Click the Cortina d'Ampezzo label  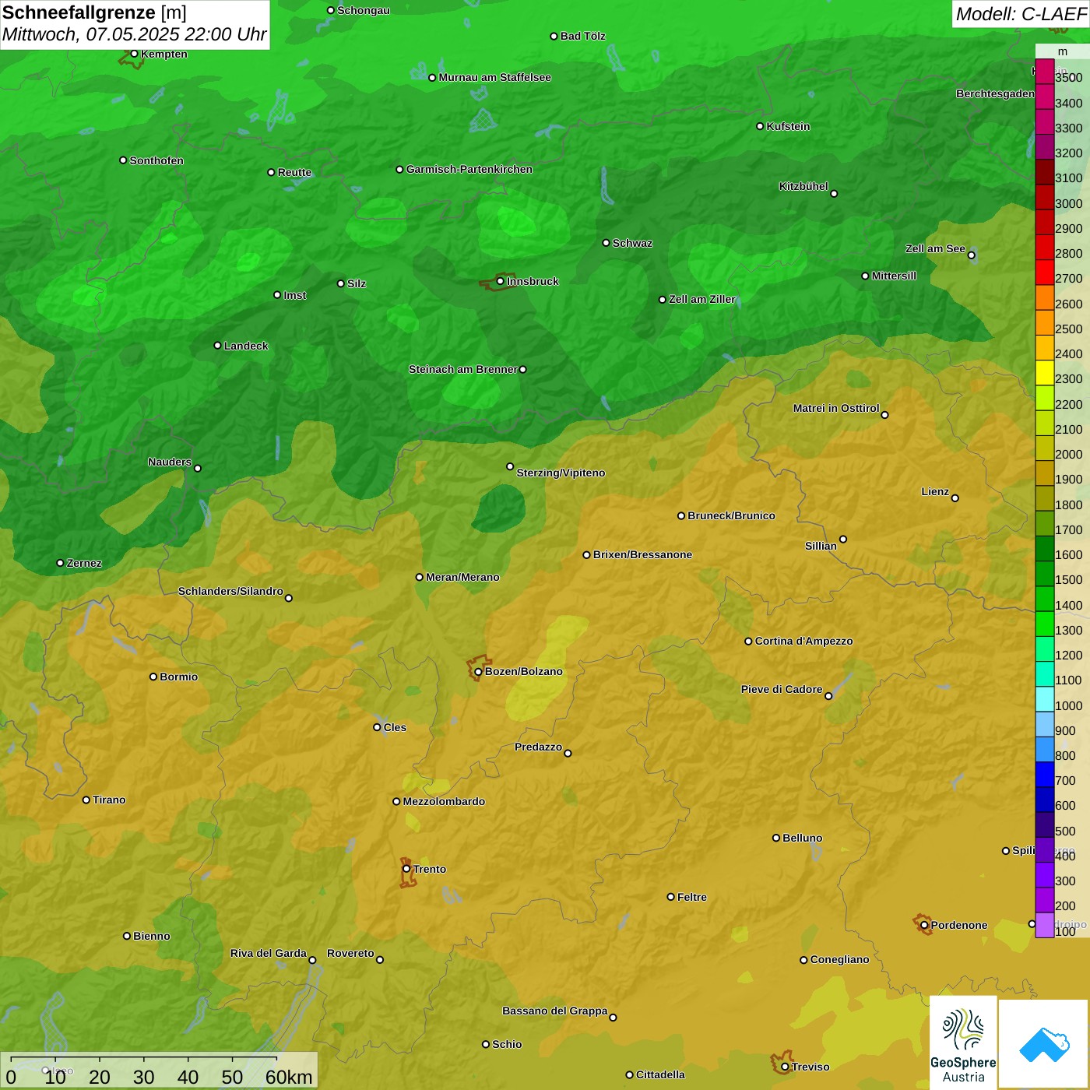tap(803, 641)
